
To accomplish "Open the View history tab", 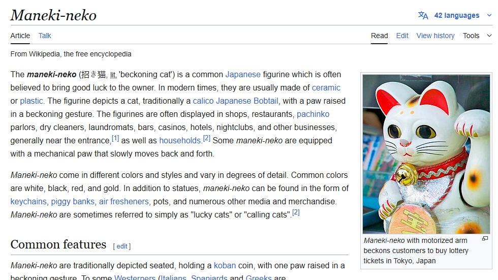I will (435, 36).
